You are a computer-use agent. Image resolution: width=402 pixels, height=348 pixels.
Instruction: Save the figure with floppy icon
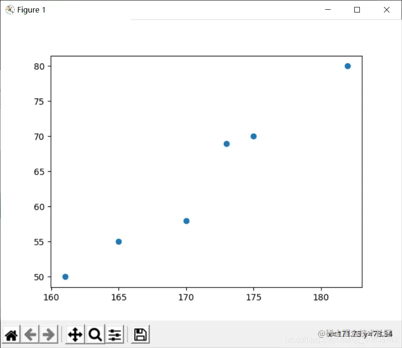(x=140, y=334)
